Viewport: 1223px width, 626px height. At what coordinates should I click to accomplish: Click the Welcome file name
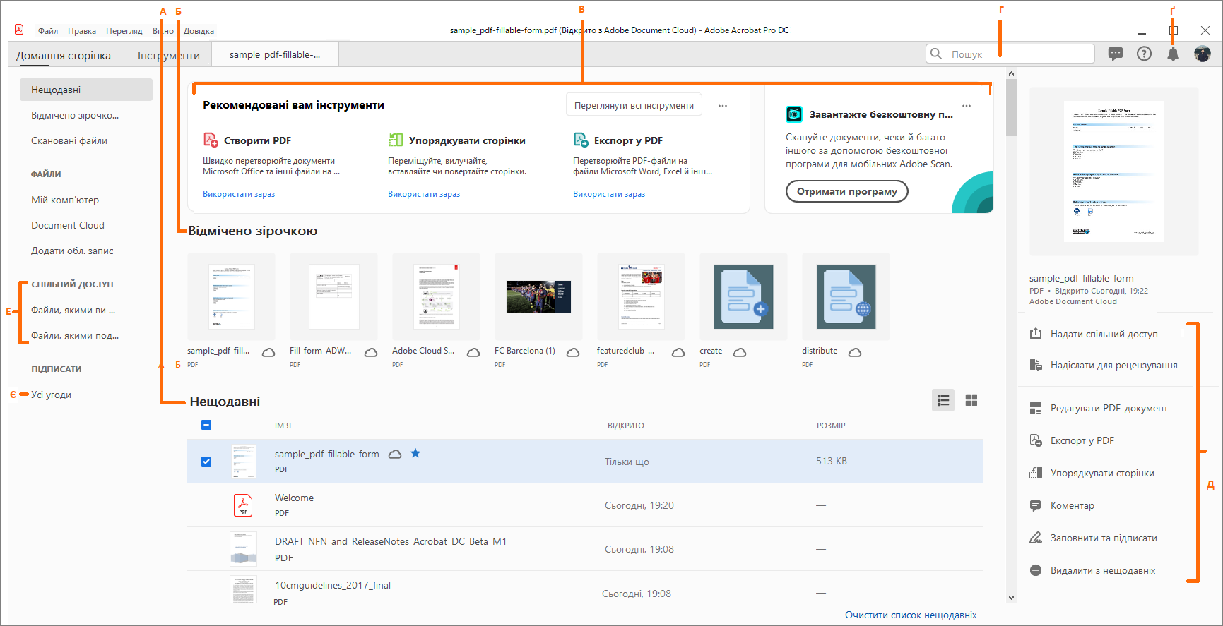[294, 498]
